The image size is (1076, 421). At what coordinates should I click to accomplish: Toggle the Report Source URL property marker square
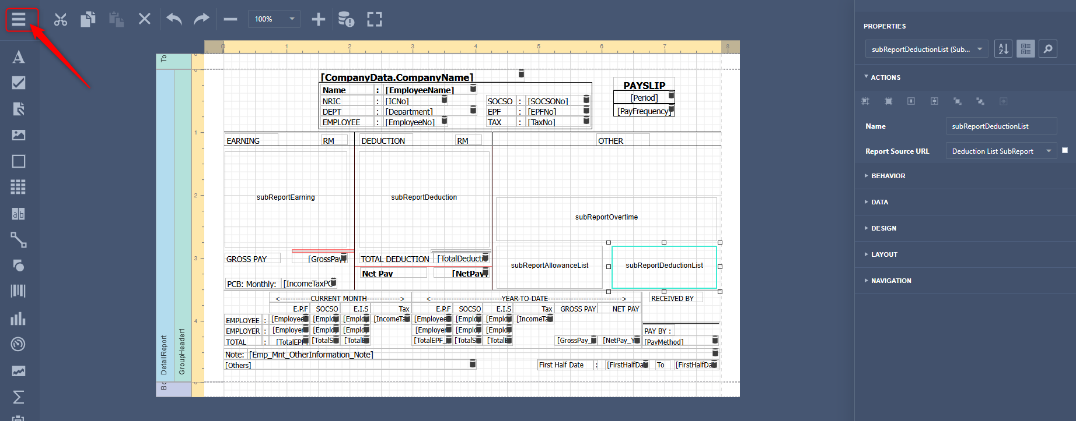[1065, 150]
